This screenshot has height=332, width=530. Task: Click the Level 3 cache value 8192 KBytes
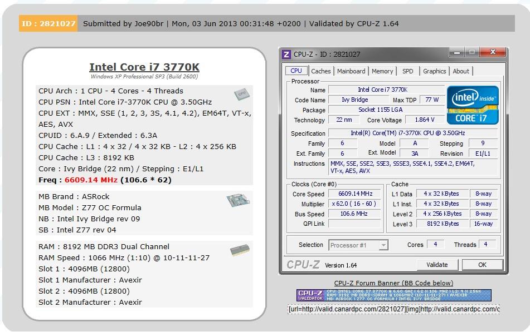tap(443, 224)
